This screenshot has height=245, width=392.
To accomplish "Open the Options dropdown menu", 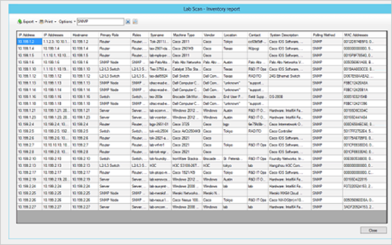I will 67,22.
